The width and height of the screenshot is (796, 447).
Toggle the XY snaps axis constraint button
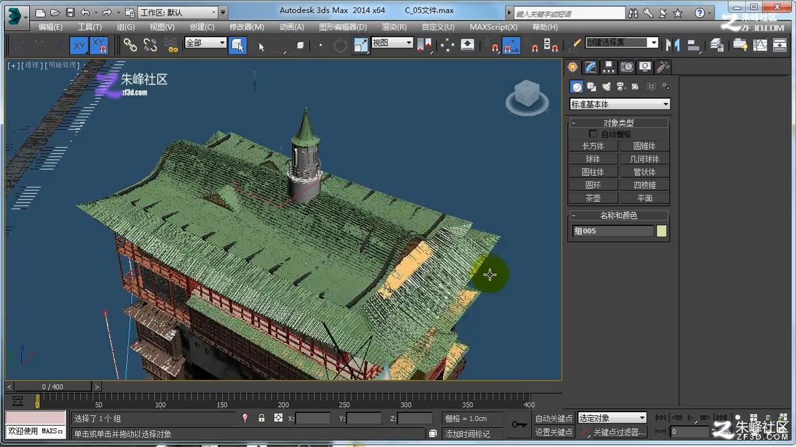(x=99, y=45)
